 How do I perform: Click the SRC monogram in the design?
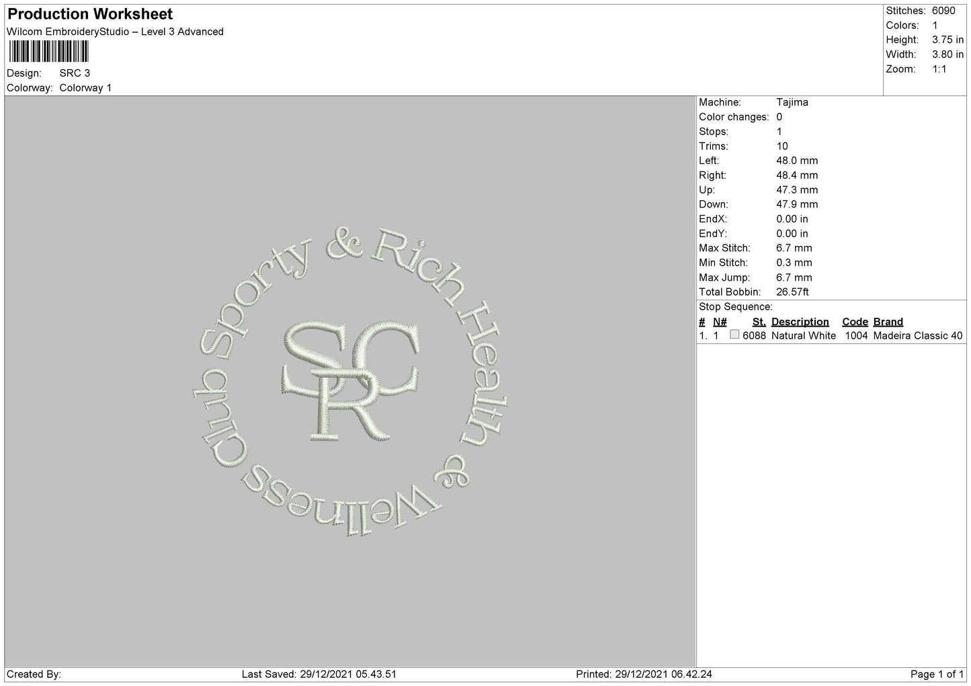click(351, 380)
